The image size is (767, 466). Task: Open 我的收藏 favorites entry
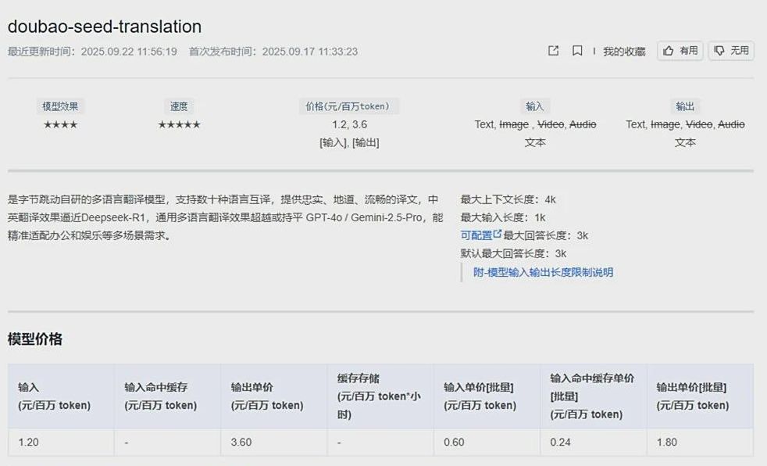625,50
